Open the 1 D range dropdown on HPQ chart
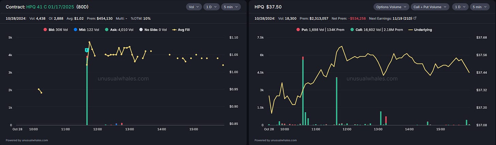The width and height of the screenshot is (496, 145). 460,7
